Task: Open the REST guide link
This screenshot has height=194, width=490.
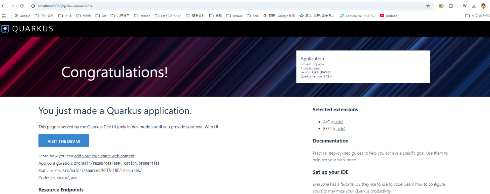Action: pyautogui.click(x=339, y=129)
